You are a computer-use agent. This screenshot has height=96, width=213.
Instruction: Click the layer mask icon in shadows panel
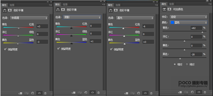pyautogui.click(x=63, y=10)
